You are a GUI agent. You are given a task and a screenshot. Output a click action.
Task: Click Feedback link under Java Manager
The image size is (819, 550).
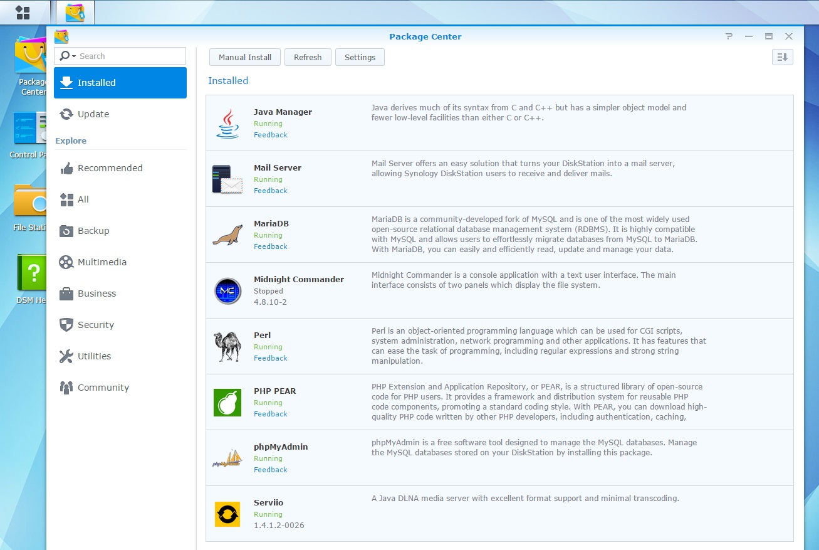(271, 135)
